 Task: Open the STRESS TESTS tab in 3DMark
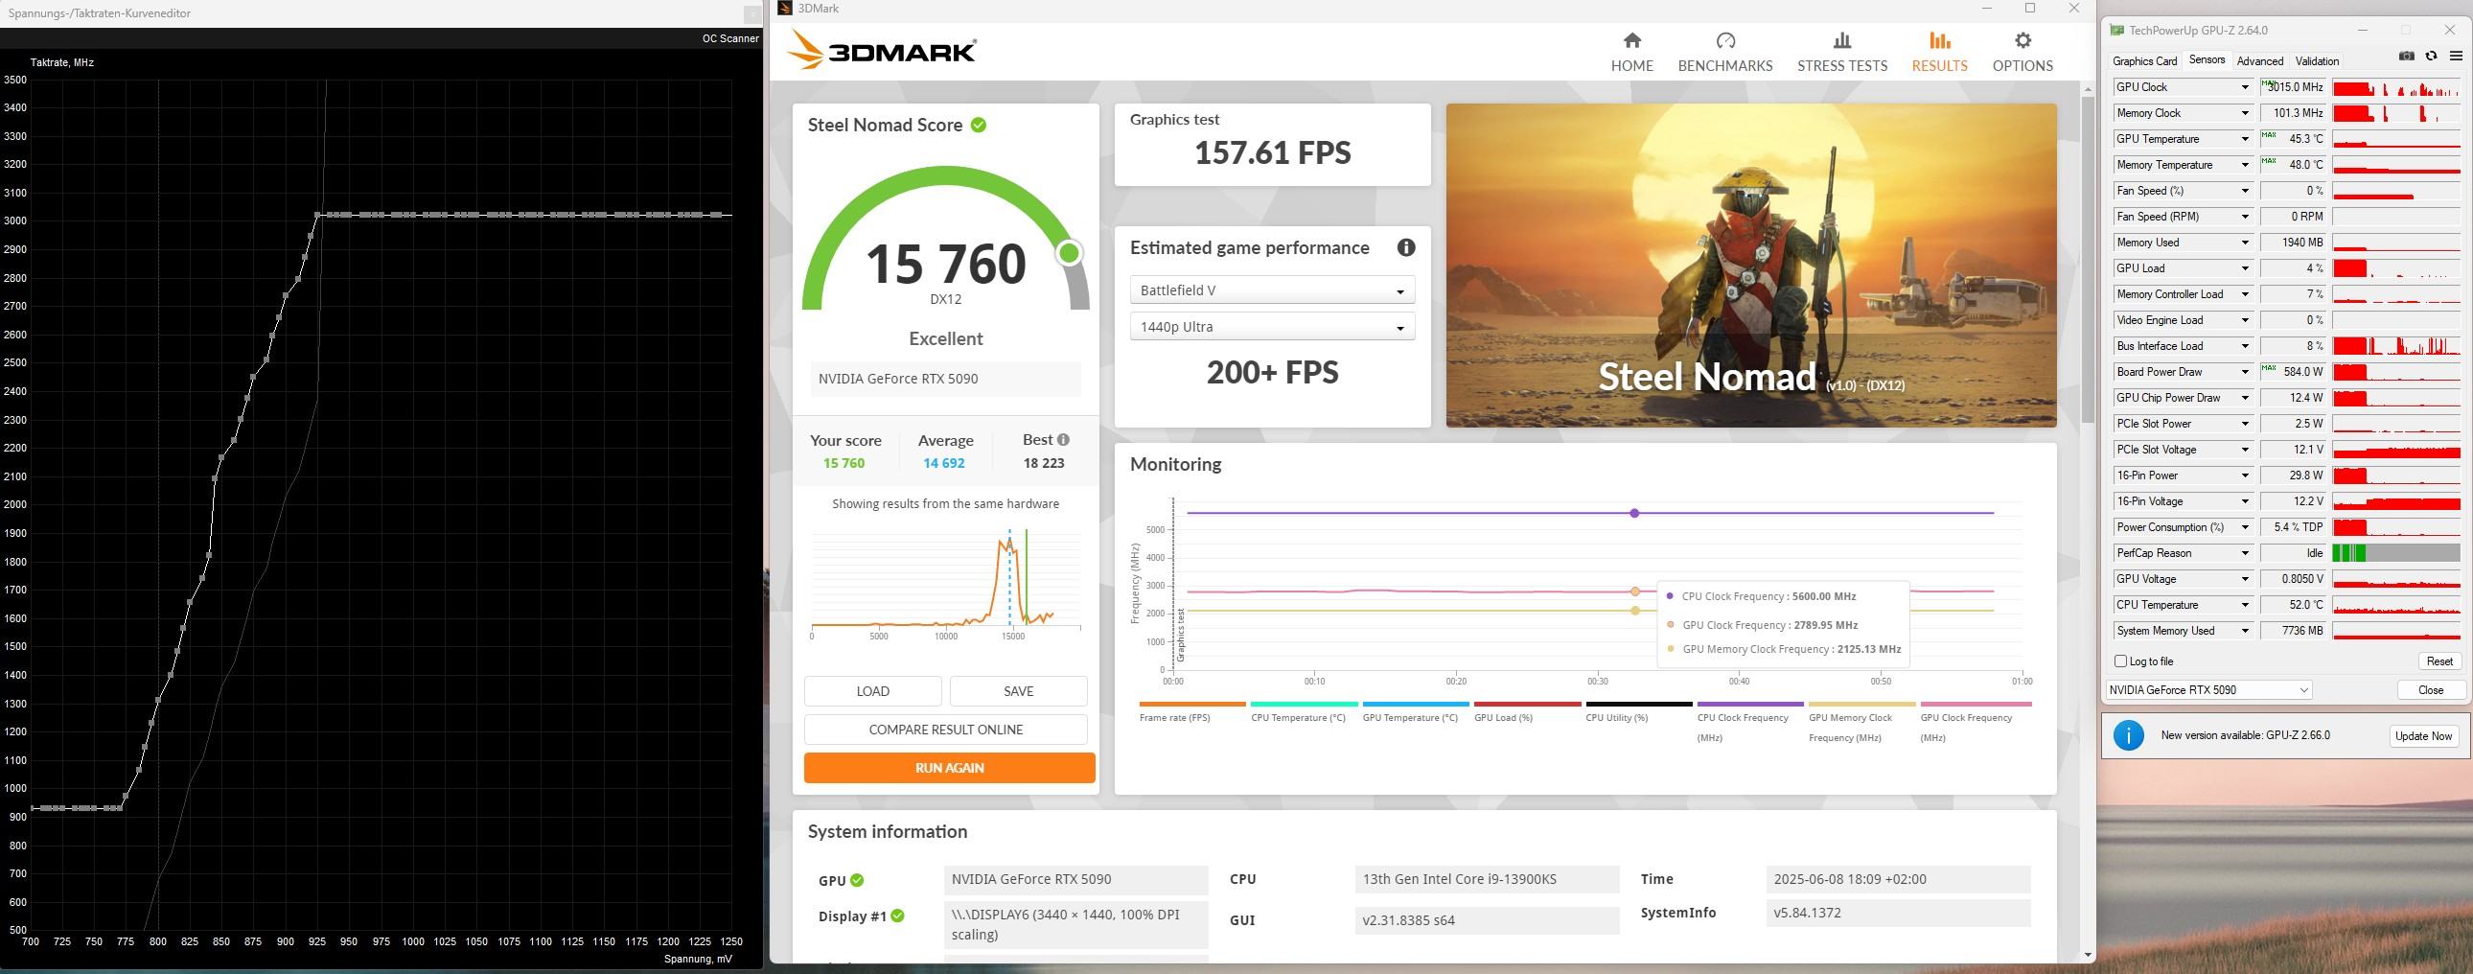point(1842,52)
